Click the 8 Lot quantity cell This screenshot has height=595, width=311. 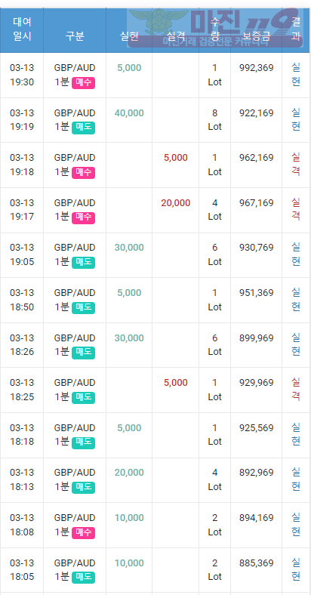214,119
